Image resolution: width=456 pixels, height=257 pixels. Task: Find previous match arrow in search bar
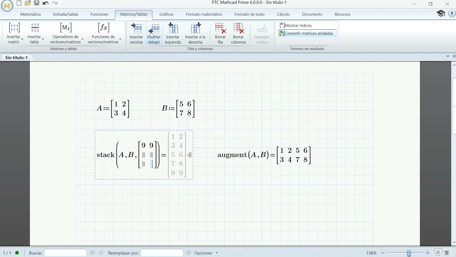pyautogui.click(x=92, y=253)
